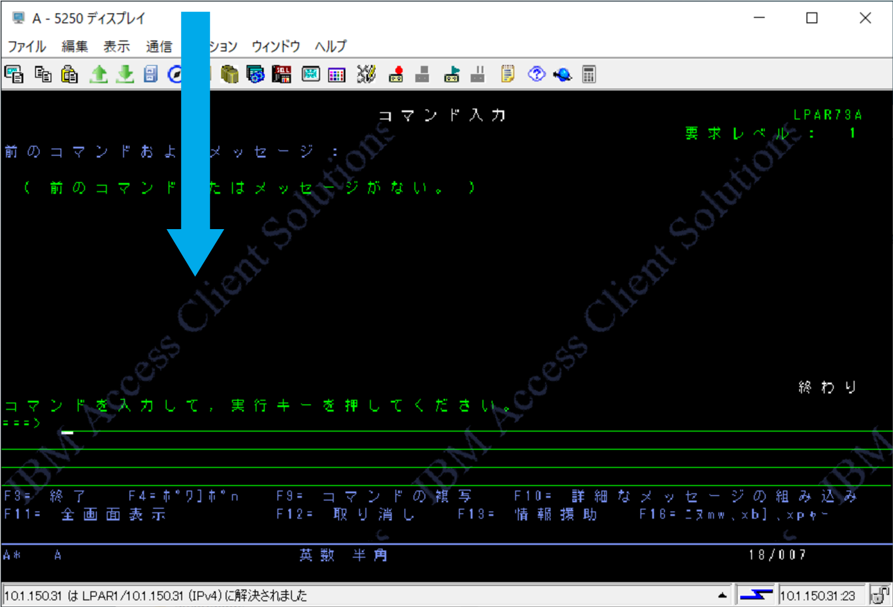Click the blue globe toolbar icon

pos(563,74)
